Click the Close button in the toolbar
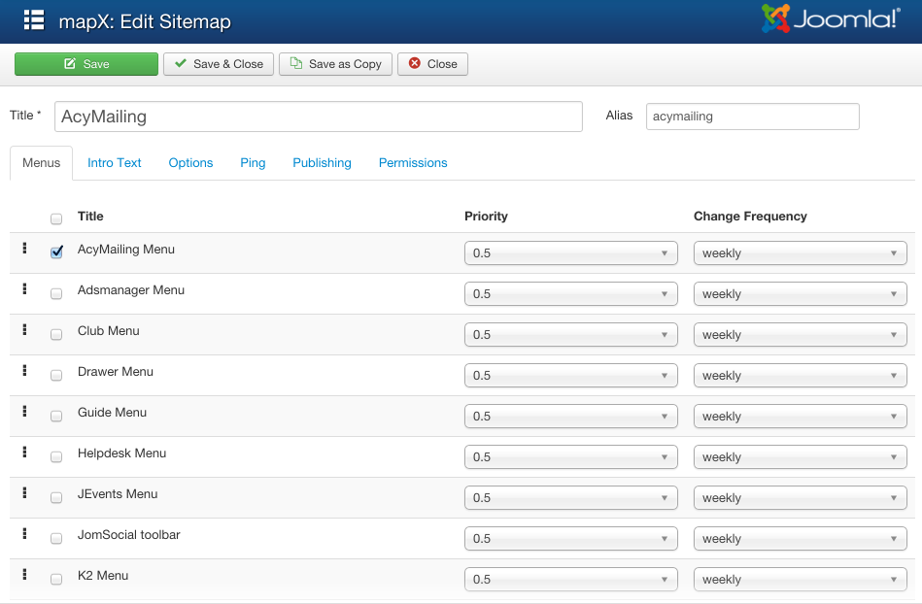The width and height of the screenshot is (922, 604). click(432, 64)
